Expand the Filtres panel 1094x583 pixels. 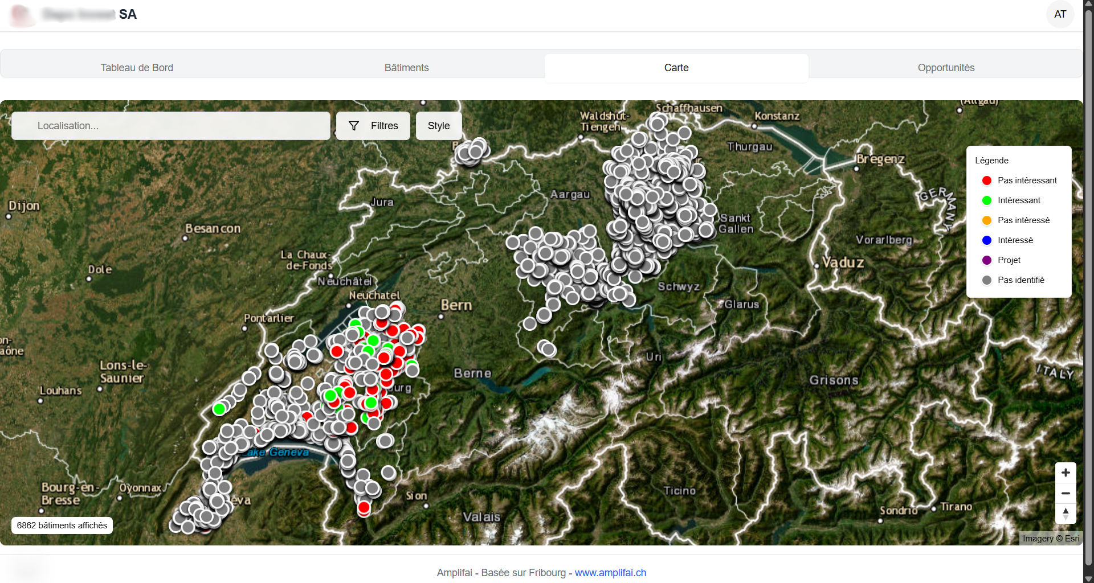(x=373, y=126)
